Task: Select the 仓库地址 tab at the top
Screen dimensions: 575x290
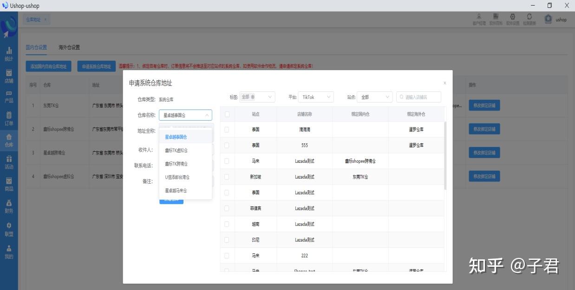Action: (x=33, y=20)
